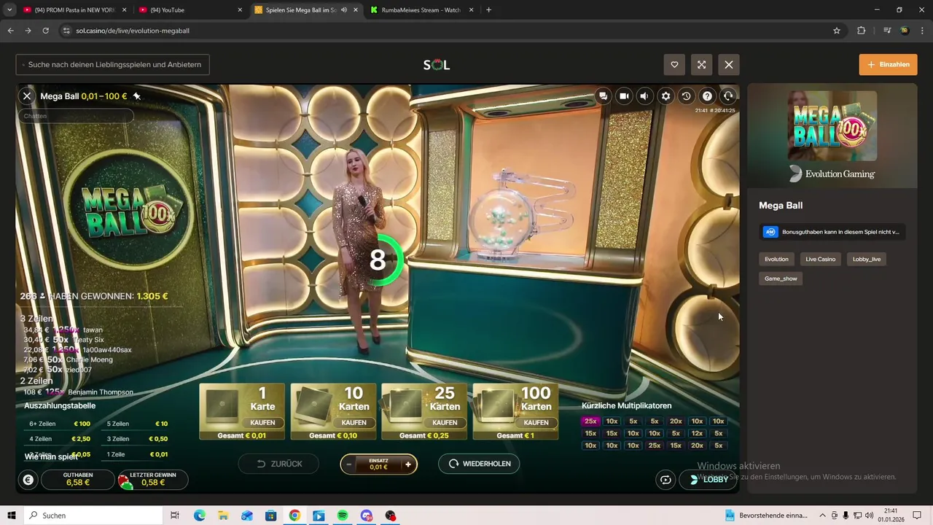Click the LOBBY button
This screenshot has height=525, width=933.
[708, 479]
